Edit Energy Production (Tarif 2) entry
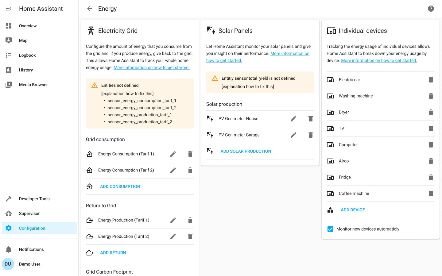Viewport: 442px width, 276px height. coord(173,236)
